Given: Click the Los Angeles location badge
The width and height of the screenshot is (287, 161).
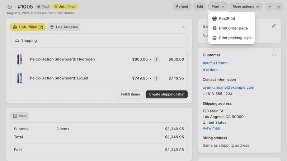Looking at the screenshot, I should [64, 27].
